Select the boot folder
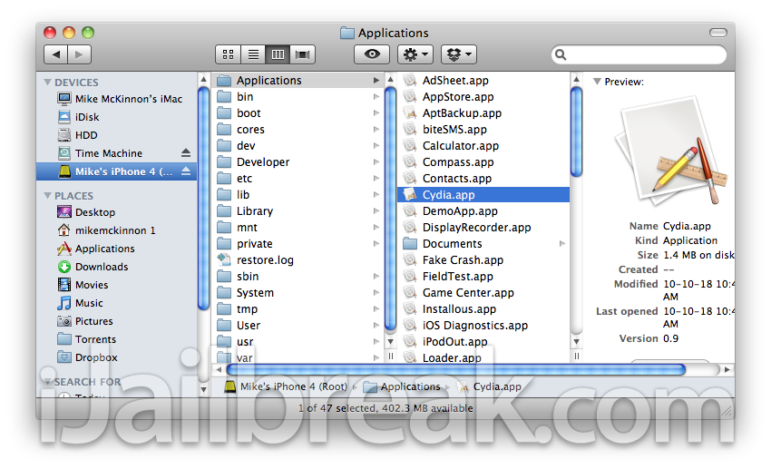Image resolution: width=771 pixels, height=469 pixels. coord(298,113)
